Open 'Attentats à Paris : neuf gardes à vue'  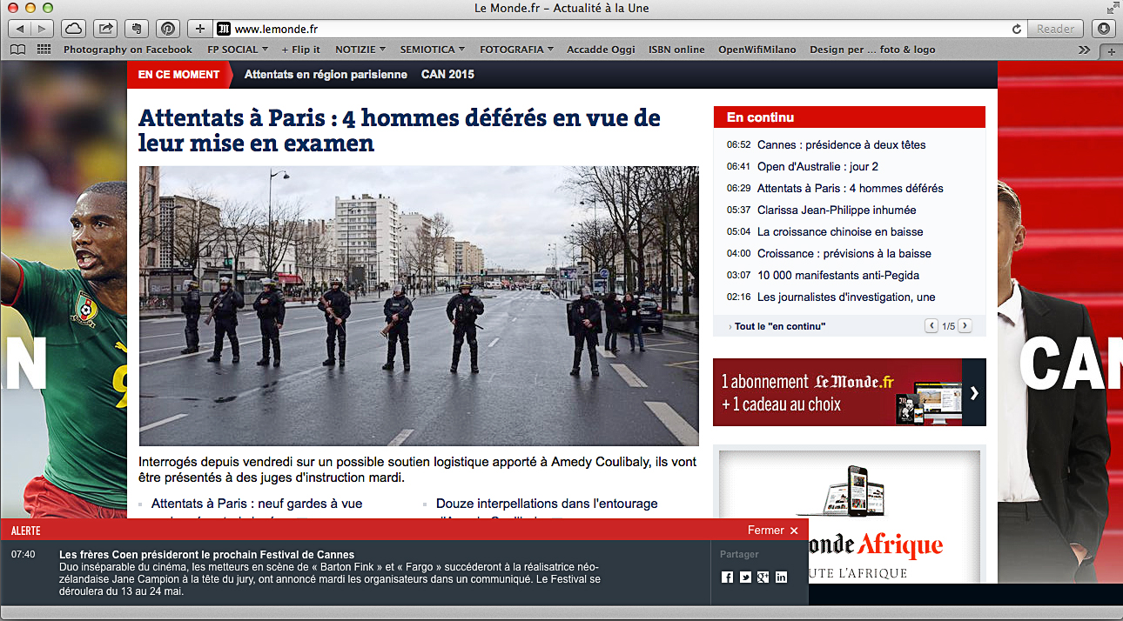tap(257, 504)
